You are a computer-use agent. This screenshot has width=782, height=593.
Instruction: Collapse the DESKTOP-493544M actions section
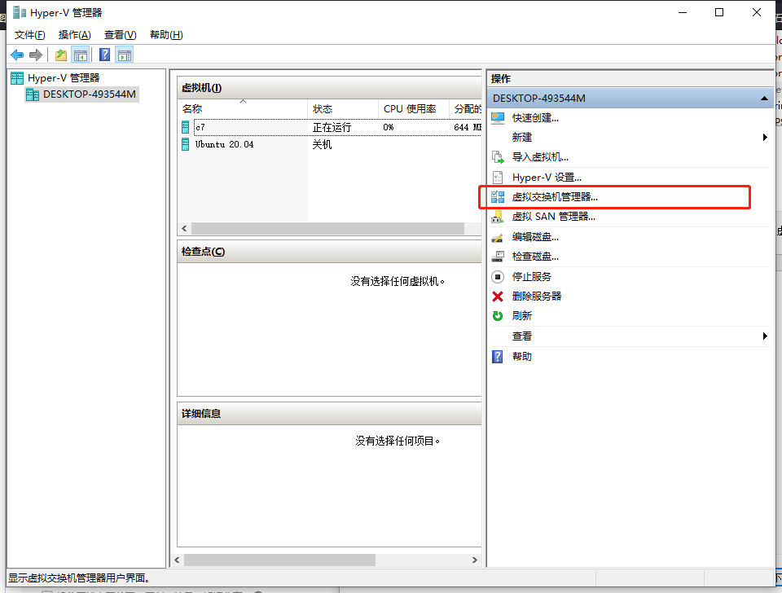pyautogui.click(x=764, y=99)
